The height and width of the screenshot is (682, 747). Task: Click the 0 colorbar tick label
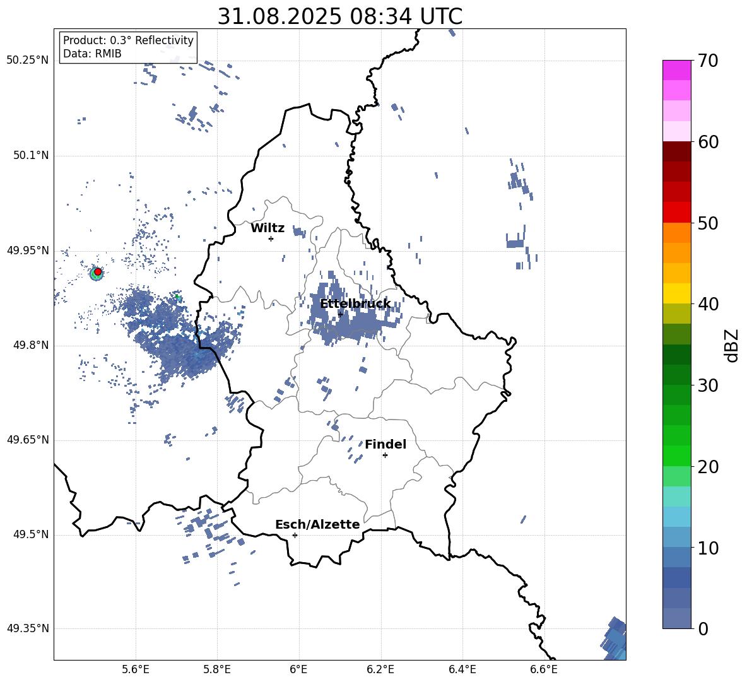coord(703,628)
